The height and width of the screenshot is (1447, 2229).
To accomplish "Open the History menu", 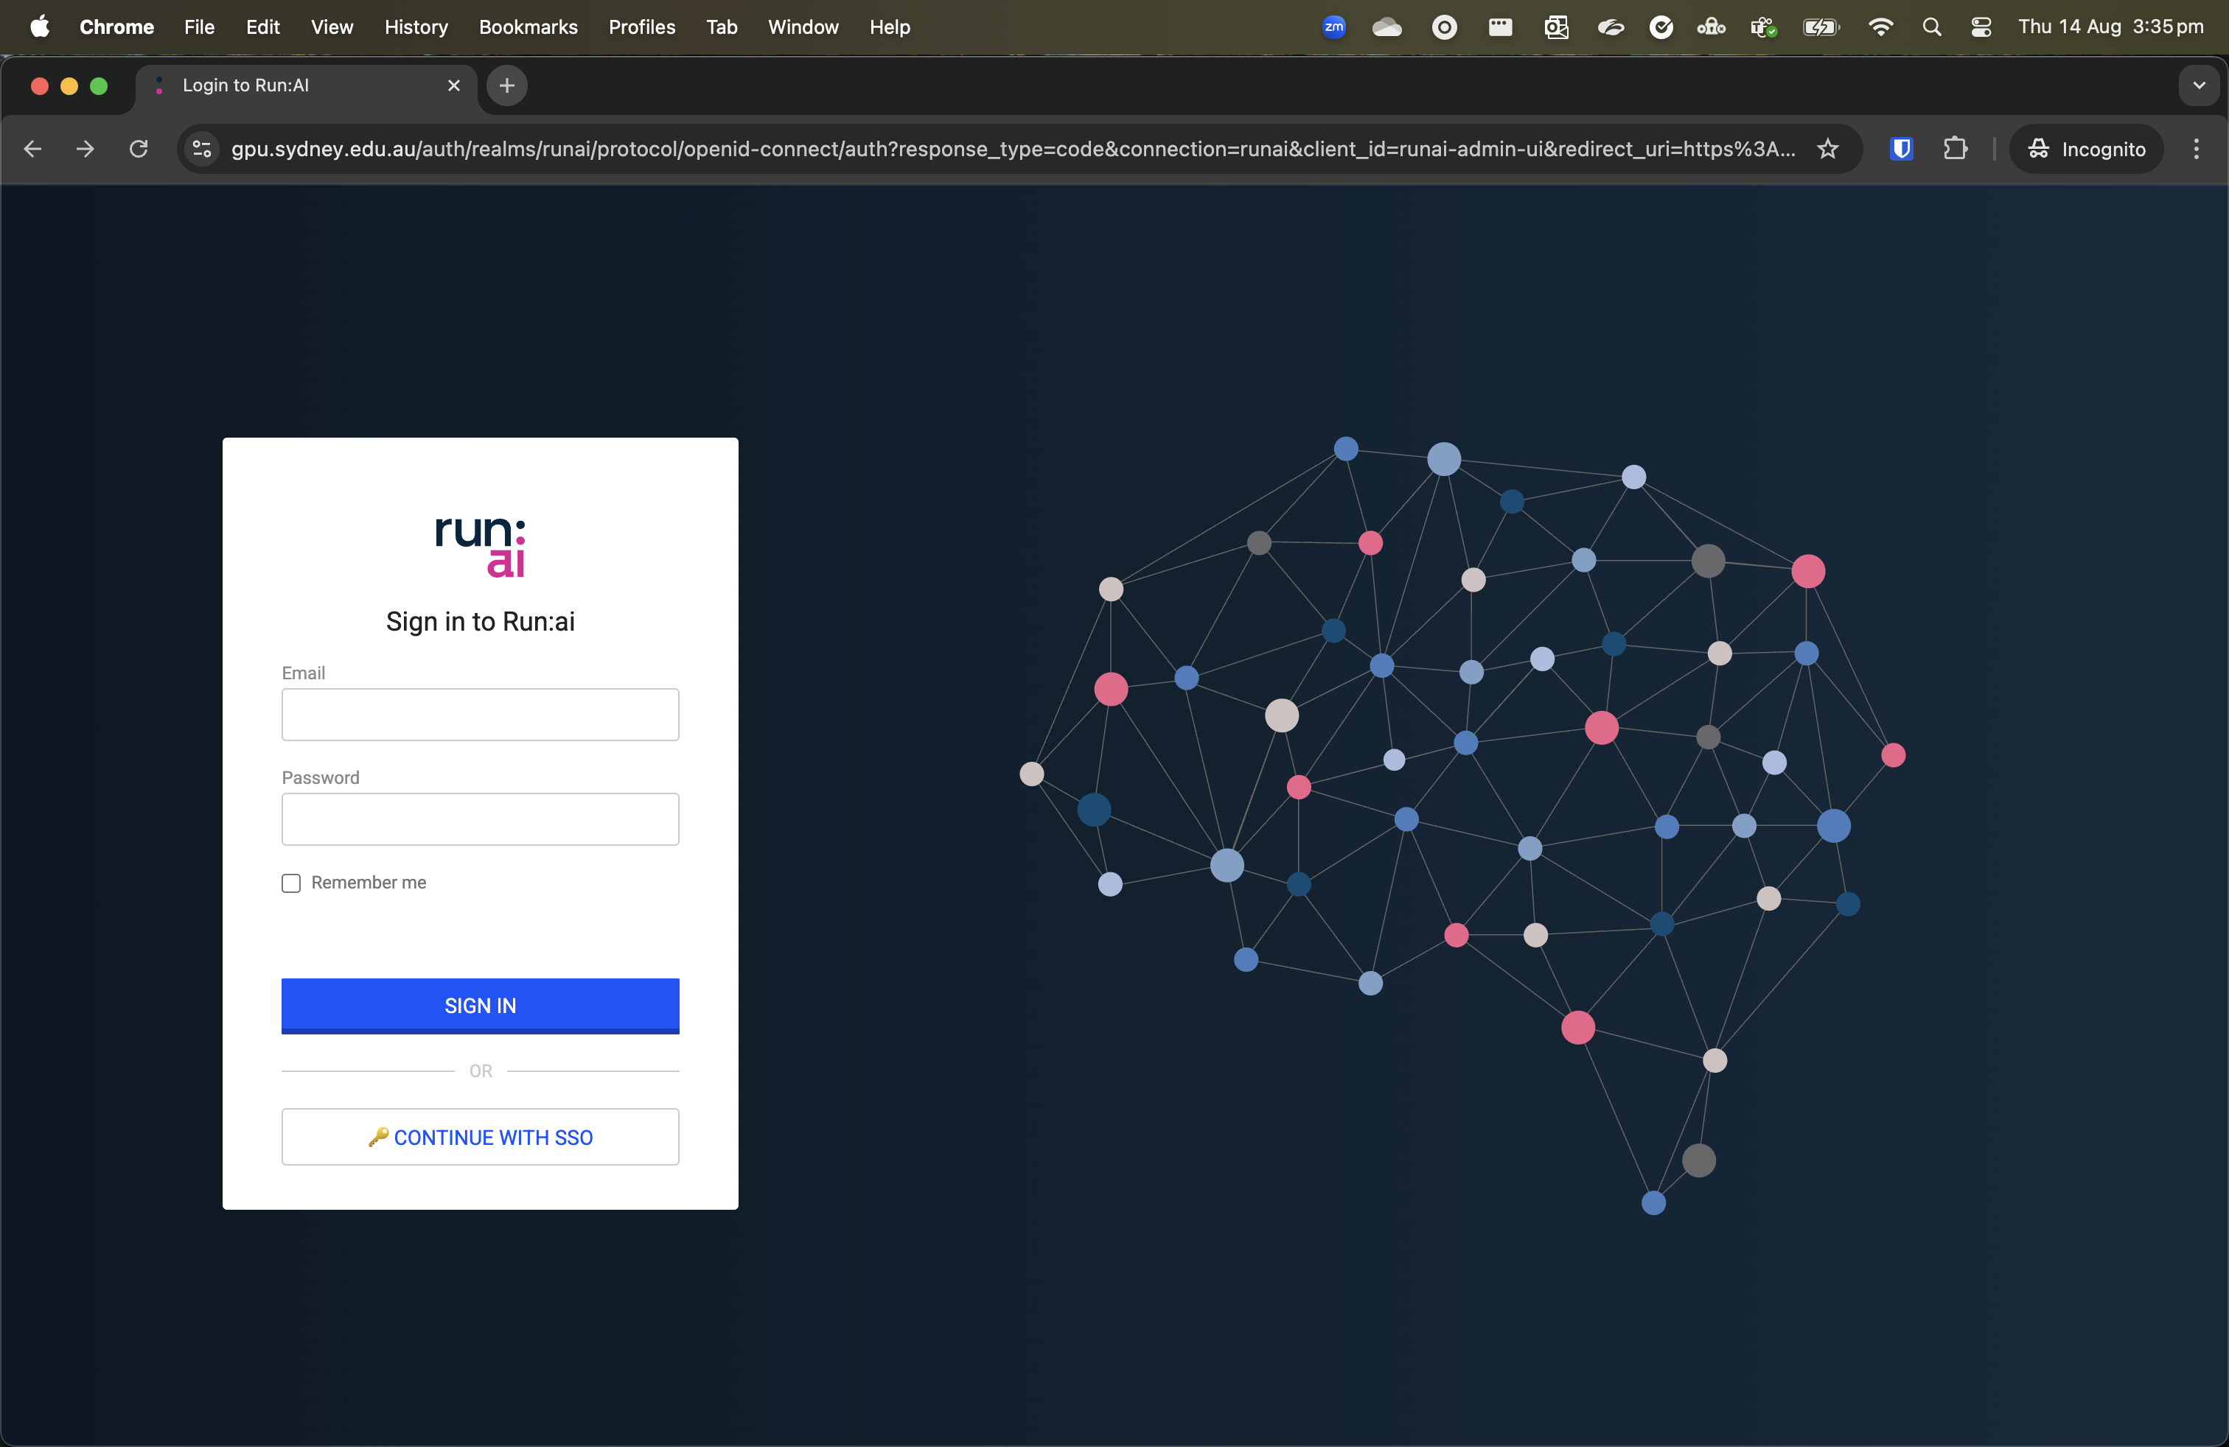I will [416, 27].
